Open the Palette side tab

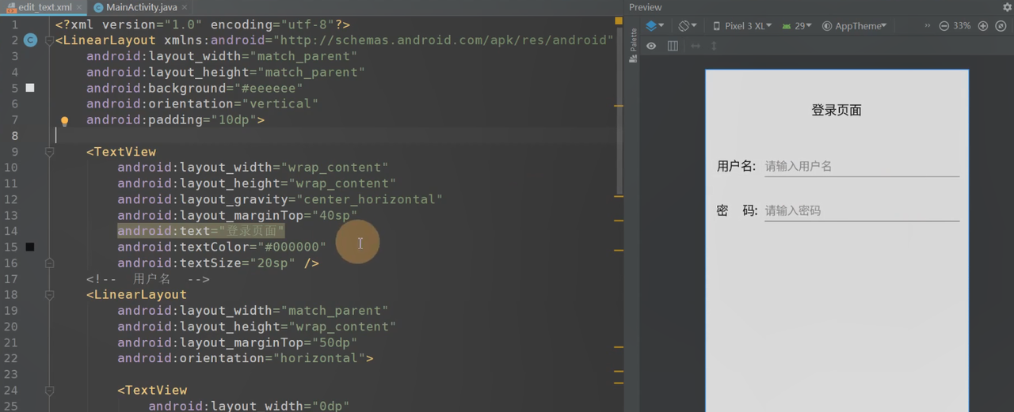tap(633, 46)
